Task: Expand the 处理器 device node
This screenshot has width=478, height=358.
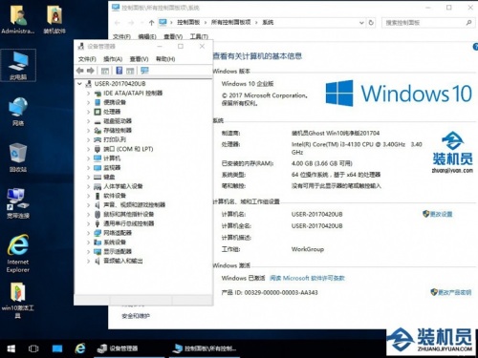Action: coord(89,112)
